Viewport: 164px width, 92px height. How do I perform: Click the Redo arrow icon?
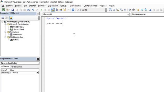pyautogui.click(x=37, y=10)
